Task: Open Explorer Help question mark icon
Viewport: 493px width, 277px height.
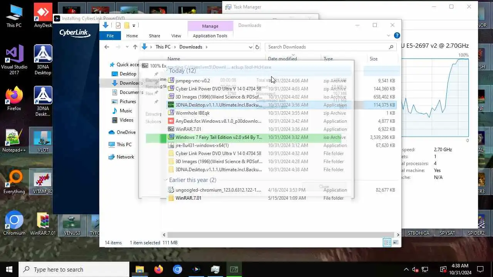Action: click(x=397, y=35)
